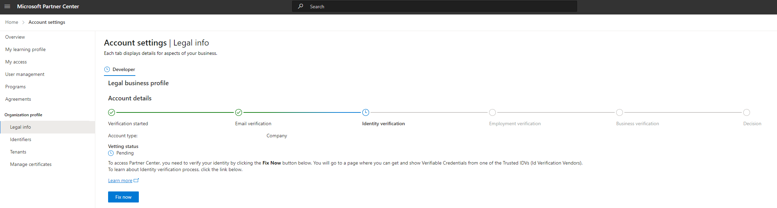This screenshot has height=208, width=777.
Task: Click the Pending status text
Action: (125, 153)
